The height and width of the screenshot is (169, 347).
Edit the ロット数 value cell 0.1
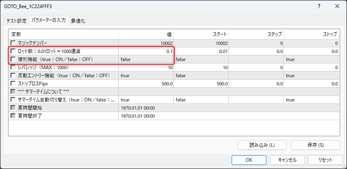(147, 51)
